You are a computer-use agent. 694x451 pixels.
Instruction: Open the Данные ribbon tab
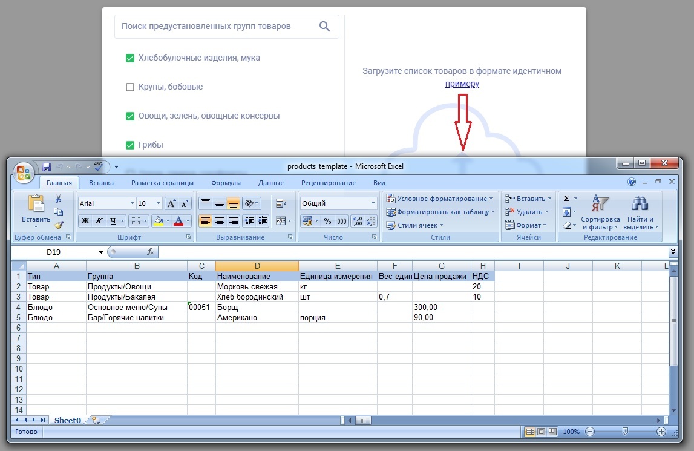[271, 183]
